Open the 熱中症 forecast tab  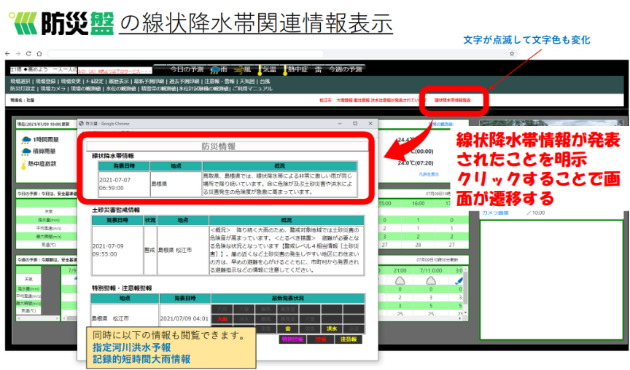[296, 69]
